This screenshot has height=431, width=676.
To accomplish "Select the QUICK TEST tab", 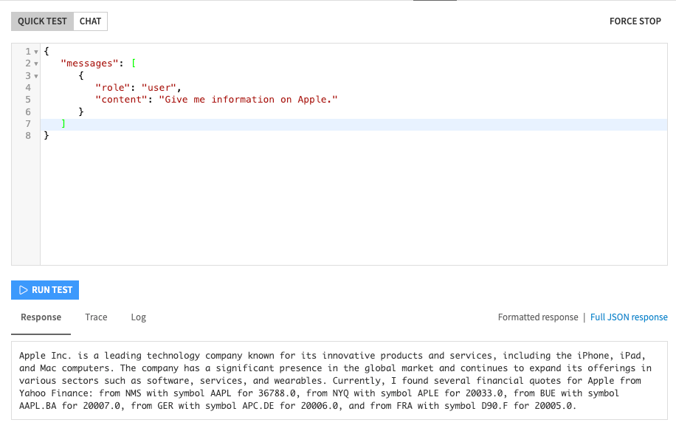I will (x=41, y=21).
